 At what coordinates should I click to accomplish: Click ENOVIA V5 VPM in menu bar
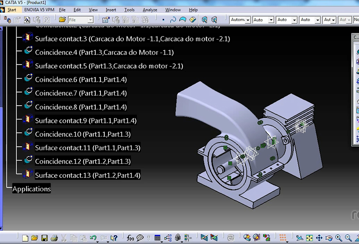pyautogui.click(x=39, y=9)
